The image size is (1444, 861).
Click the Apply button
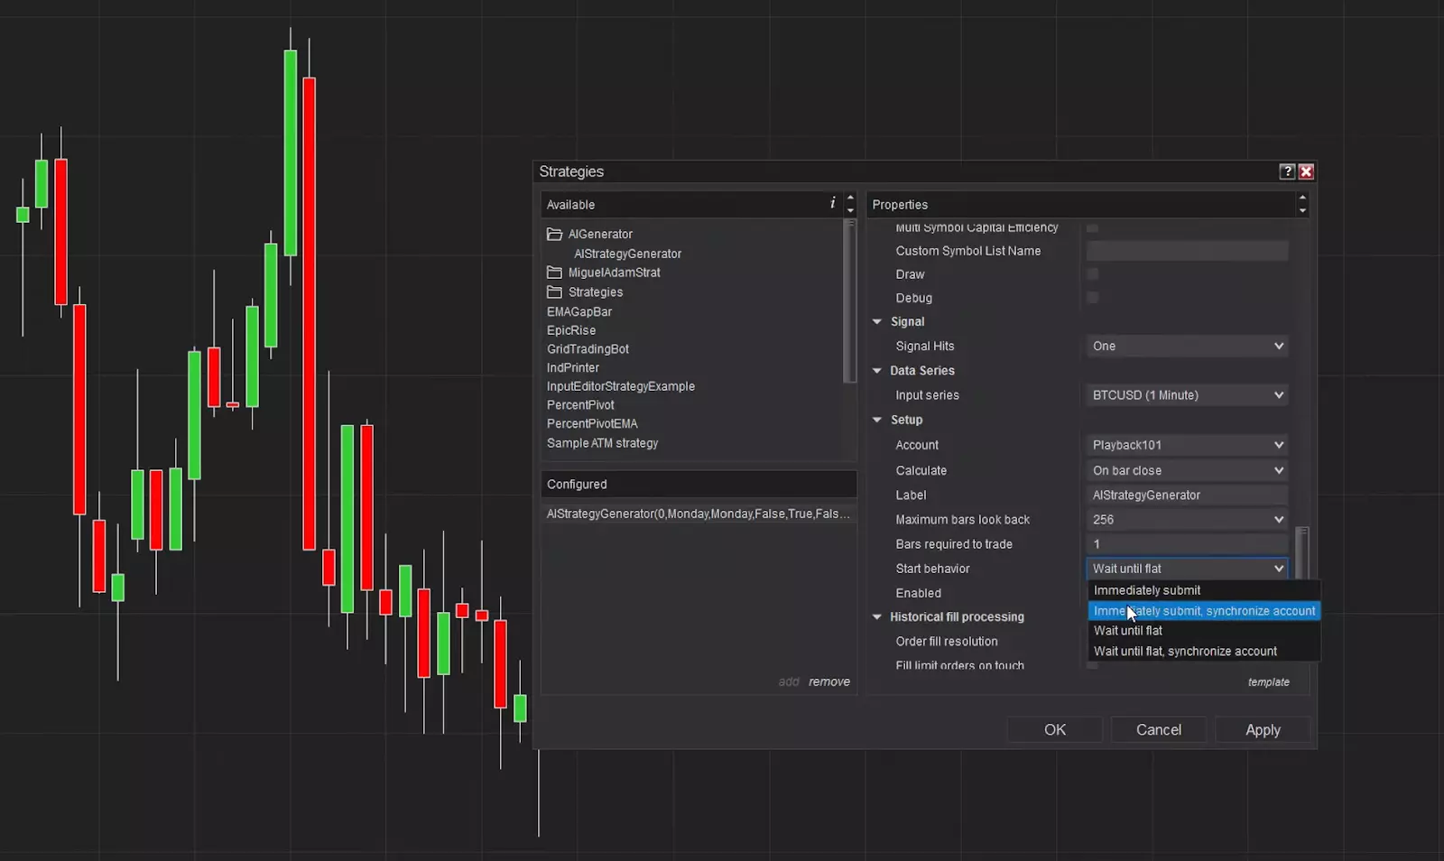click(1263, 730)
